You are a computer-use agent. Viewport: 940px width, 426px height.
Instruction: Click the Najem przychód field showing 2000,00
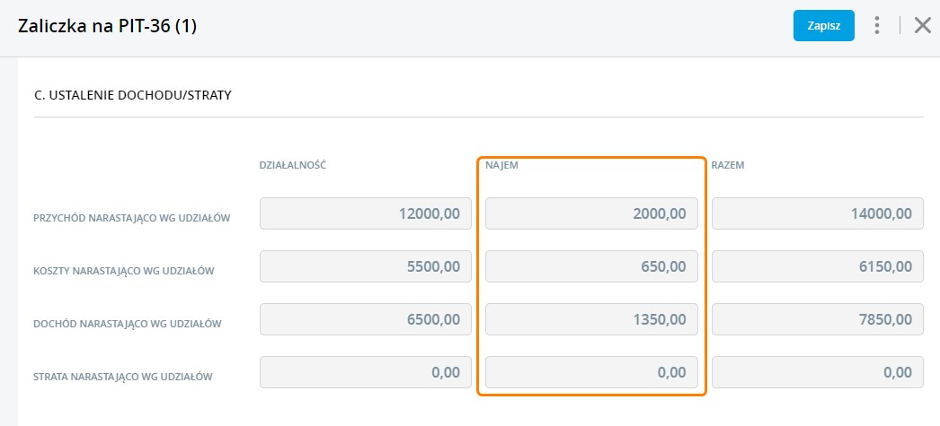(591, 213)
